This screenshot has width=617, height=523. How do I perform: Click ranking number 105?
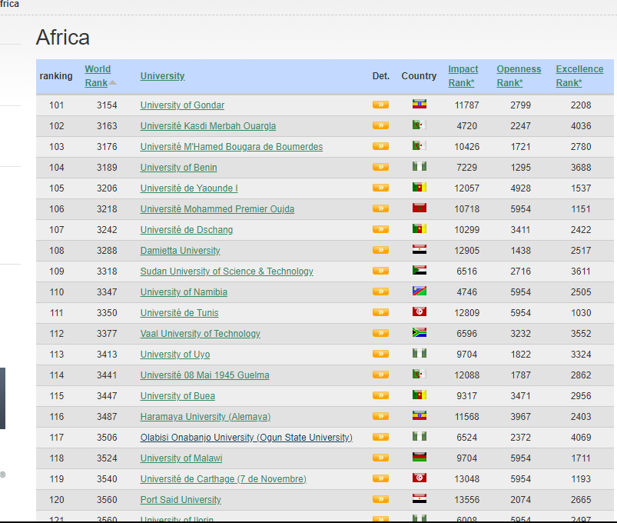click(56, 188)
